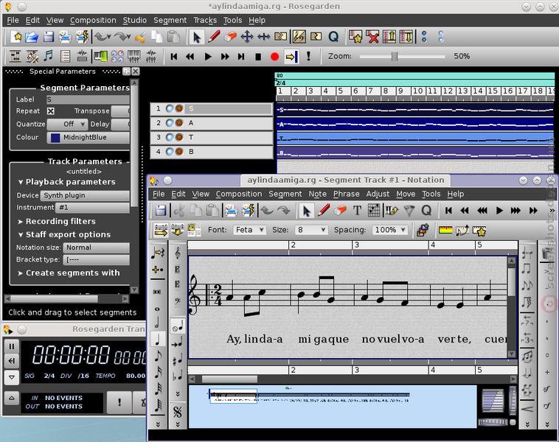This screenshot has width=559, height=442.
Task: Select the Erase tool in main window toolbar
Action: (230, 37)
